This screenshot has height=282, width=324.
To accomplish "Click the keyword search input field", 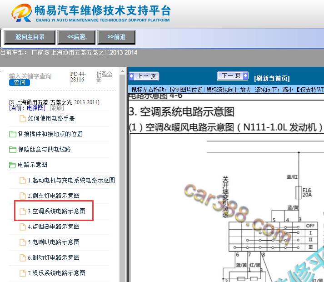I will 30,76.
